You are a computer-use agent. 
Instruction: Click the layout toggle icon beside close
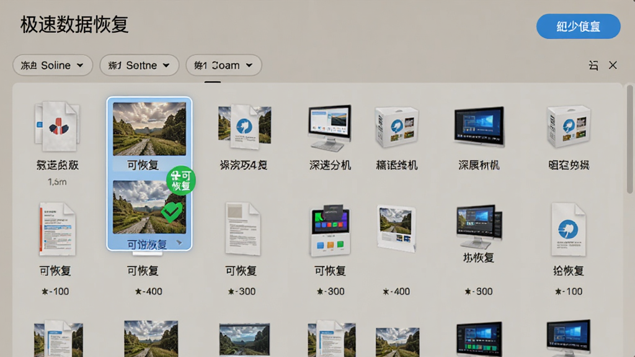[593, 65]
